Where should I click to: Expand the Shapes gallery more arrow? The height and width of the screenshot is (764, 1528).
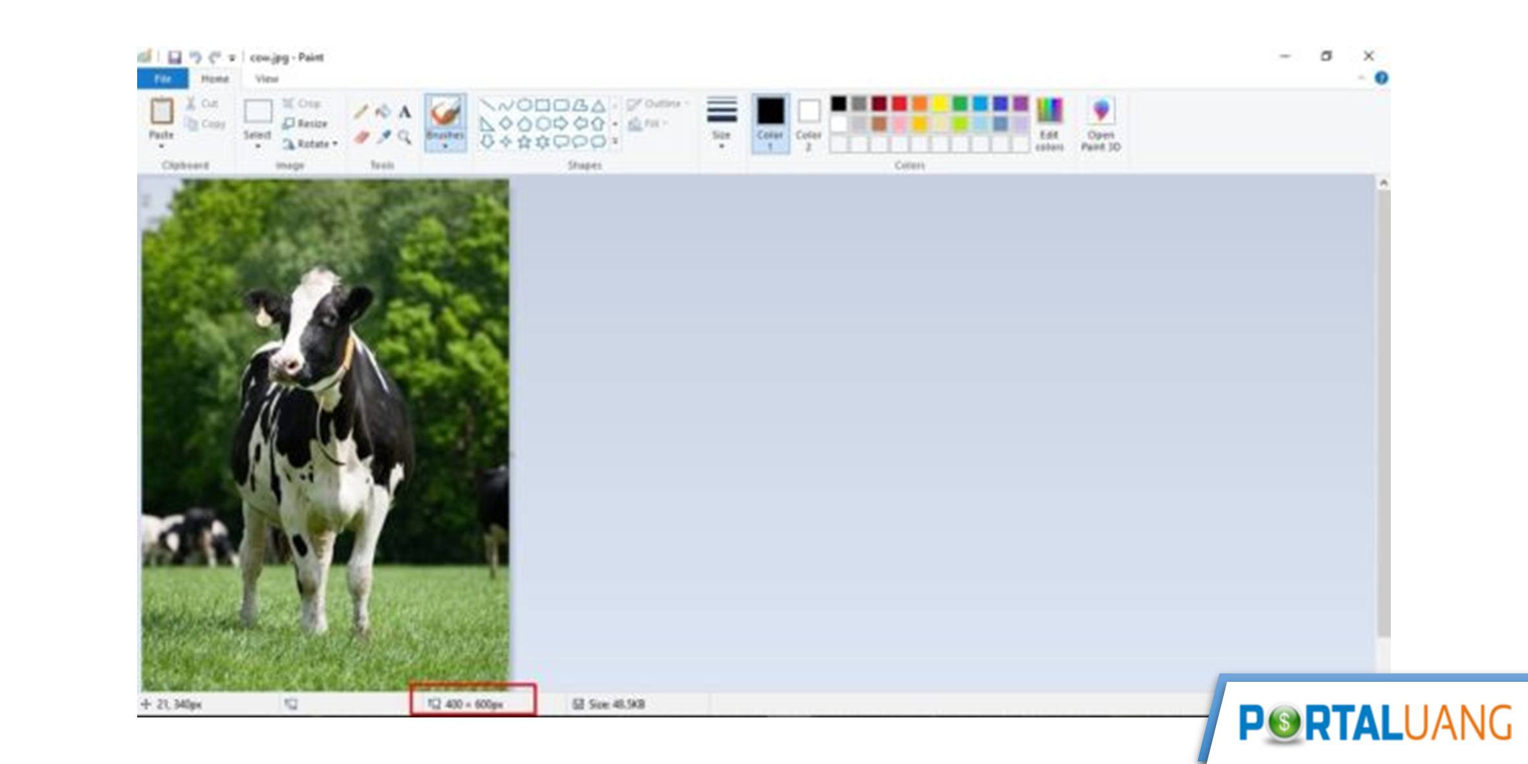tap(615, 141)
